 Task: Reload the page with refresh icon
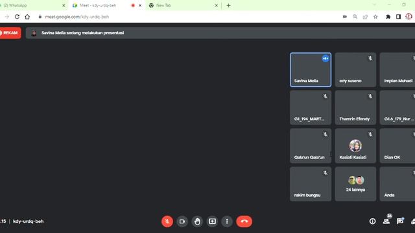coord(17,17)
